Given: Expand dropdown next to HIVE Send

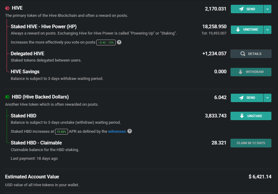Looking at the screenshot, I should pyautogui.click(x=267, y=9).
